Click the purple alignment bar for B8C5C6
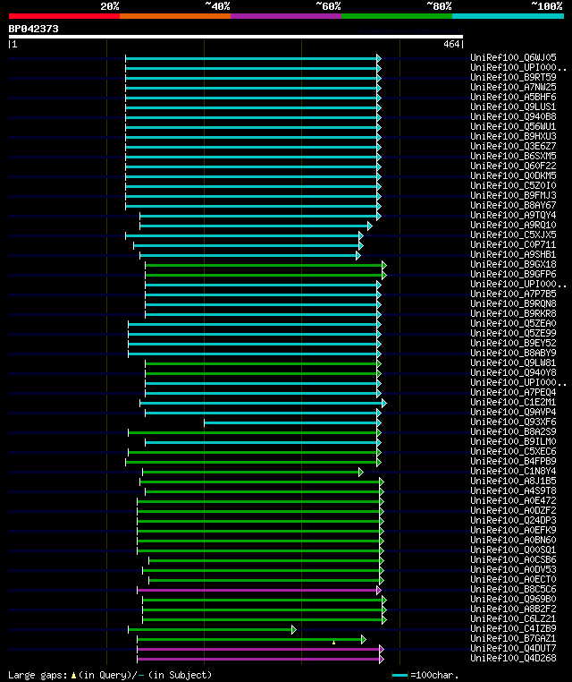This screenshot has height=682, width=572. (259, 590)
